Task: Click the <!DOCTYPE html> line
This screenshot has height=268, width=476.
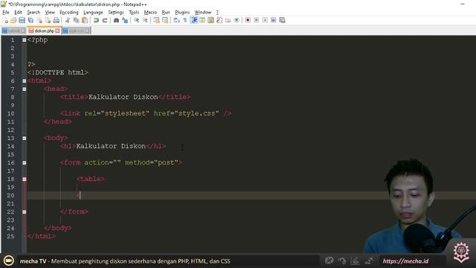Action: click(58, 73)
